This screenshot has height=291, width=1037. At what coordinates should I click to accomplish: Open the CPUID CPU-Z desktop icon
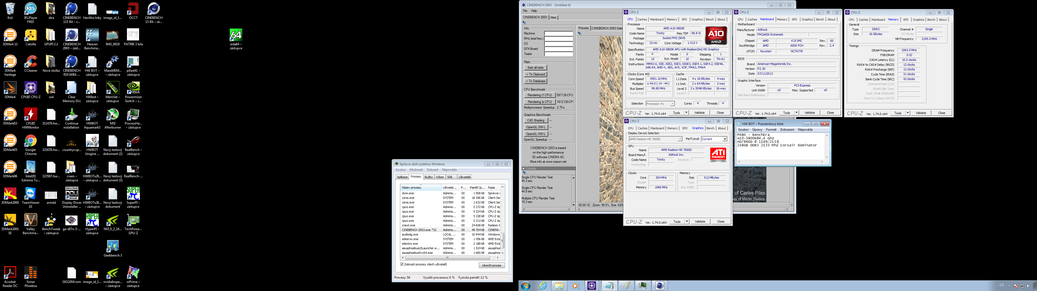[x=31, y=91]
